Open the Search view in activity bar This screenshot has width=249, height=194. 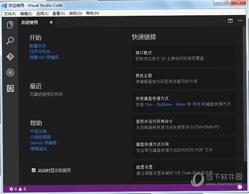click(x=10, y=41)
